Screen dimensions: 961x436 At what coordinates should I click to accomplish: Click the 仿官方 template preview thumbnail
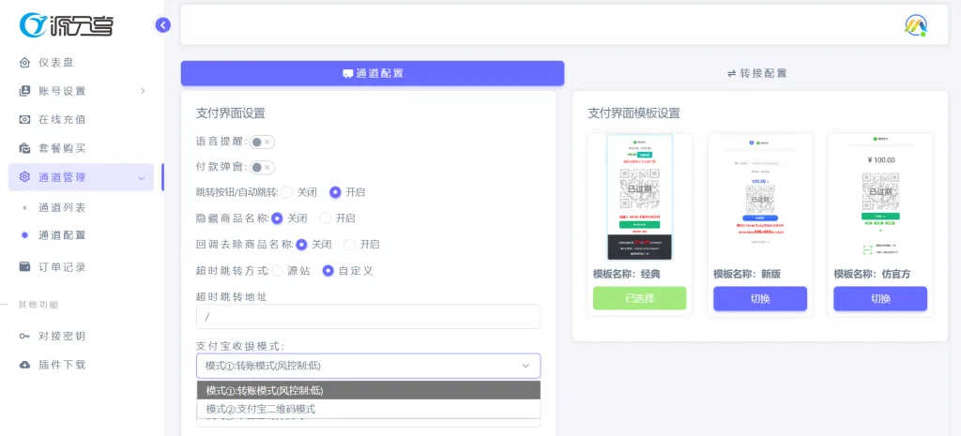pyautogui.click(x=880, y=197)
